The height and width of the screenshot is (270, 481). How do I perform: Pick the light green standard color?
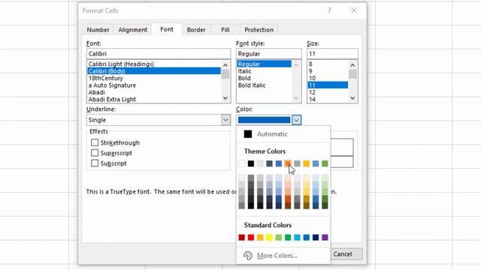[x=279, y=237]
